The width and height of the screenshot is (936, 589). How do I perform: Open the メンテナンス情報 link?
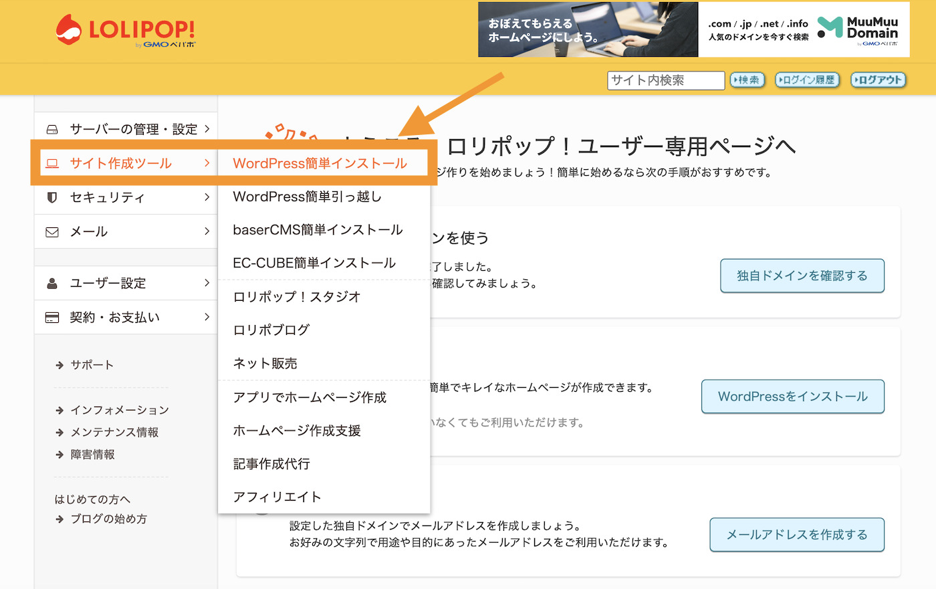(x=115, y=433)
